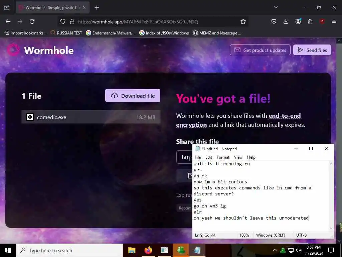Maximize the Notepad window

311,149
